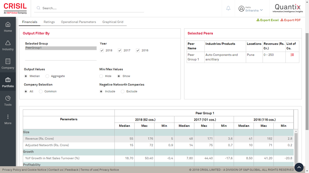Select Aggregate output values option
The image size is (309, 173).
(48, 76)
